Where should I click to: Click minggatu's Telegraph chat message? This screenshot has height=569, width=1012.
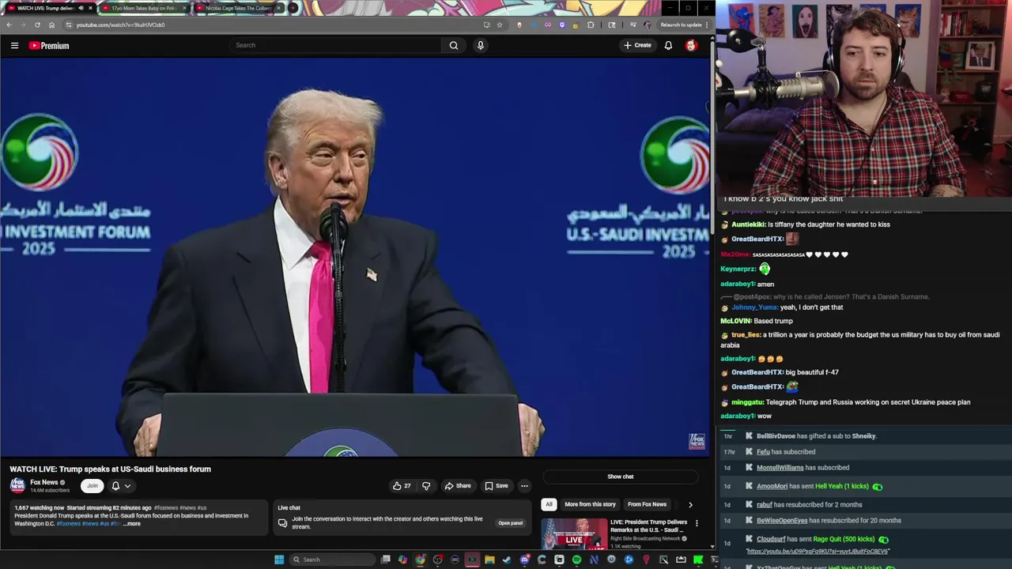pos(868,402)
